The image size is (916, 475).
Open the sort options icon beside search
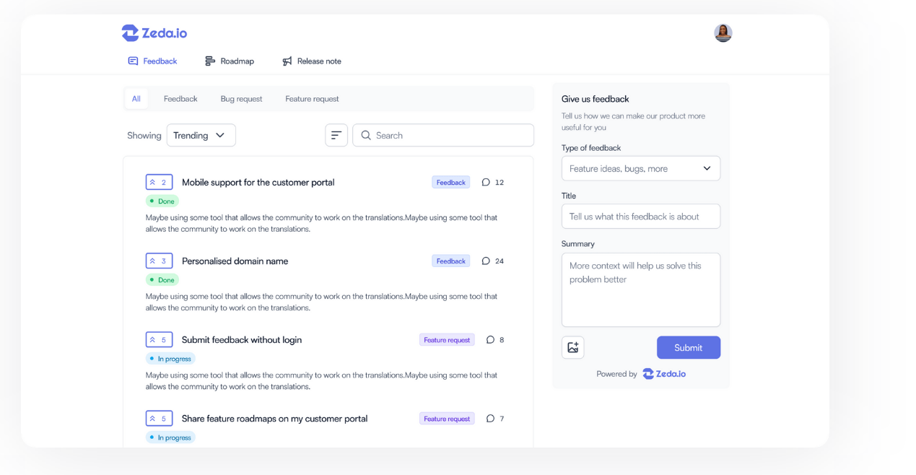point(336,135)
